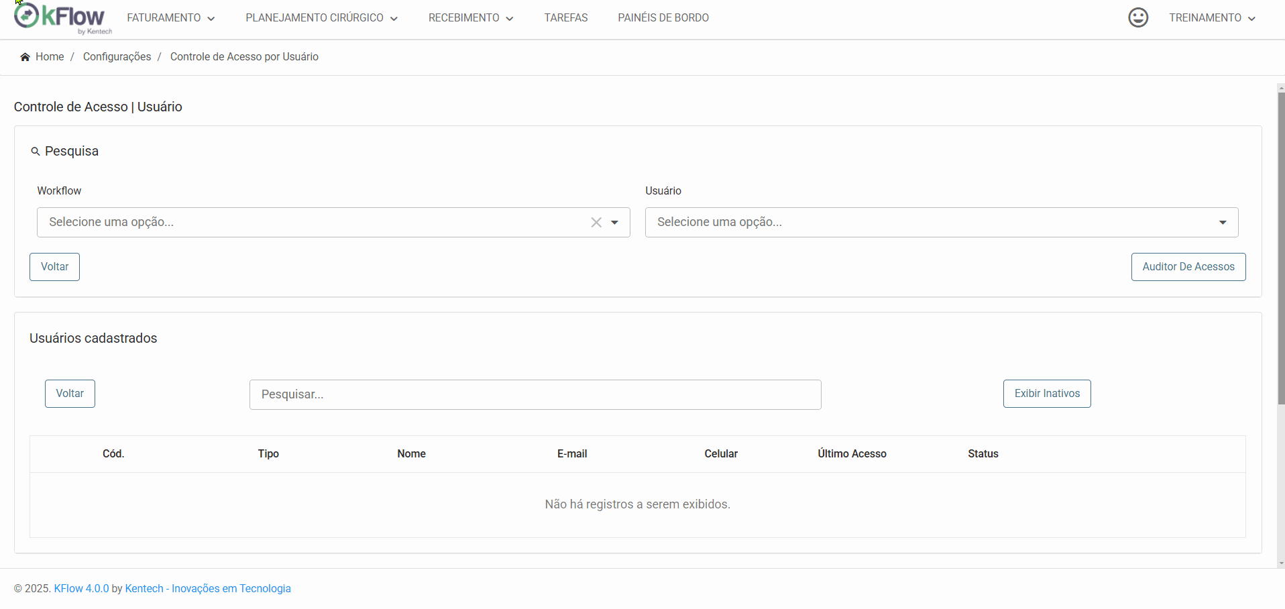Open the RECEBIMENTO menu
Image resolution: width=1285 pixels, height=609 pixels.
(x=471, y=18)
